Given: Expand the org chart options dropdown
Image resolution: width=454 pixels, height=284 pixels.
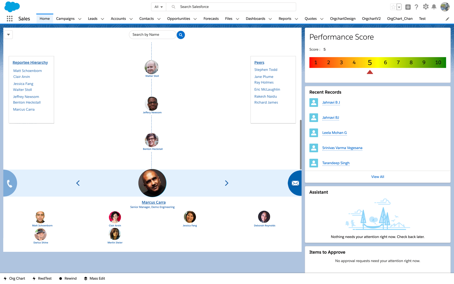Looking at the screenshot, I should tap(8, 35).
